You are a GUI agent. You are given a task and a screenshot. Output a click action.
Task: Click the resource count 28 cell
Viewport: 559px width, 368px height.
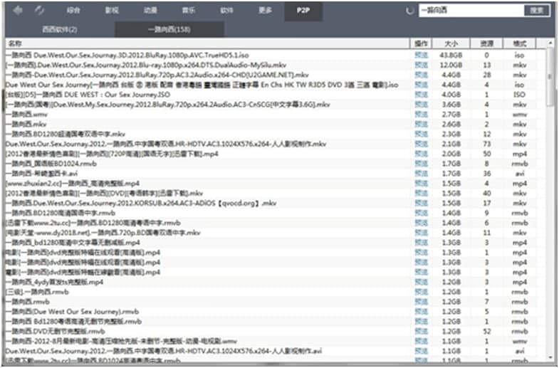point(486,75)
